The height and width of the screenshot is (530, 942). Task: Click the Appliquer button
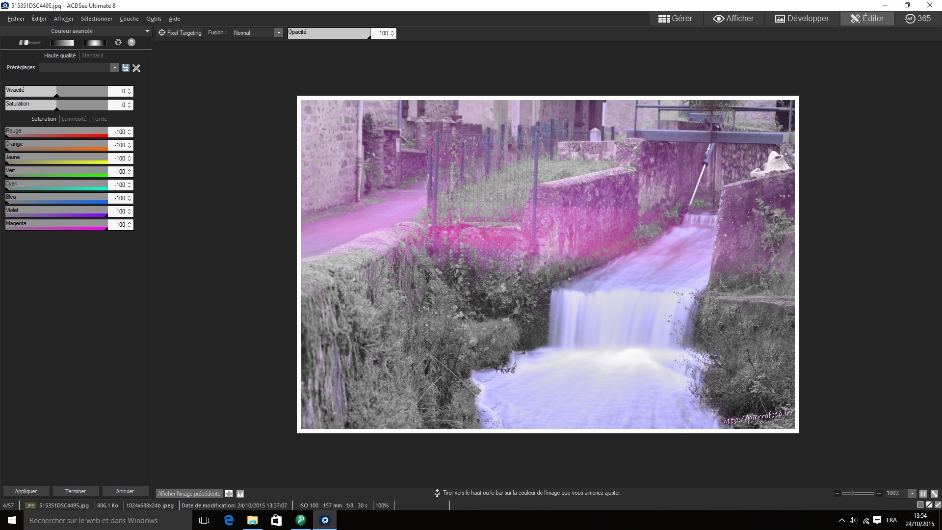[26, 491]
